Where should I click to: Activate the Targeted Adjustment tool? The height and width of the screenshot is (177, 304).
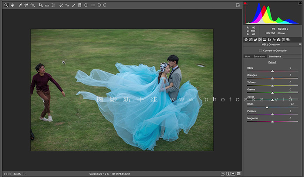click(33, 5)
